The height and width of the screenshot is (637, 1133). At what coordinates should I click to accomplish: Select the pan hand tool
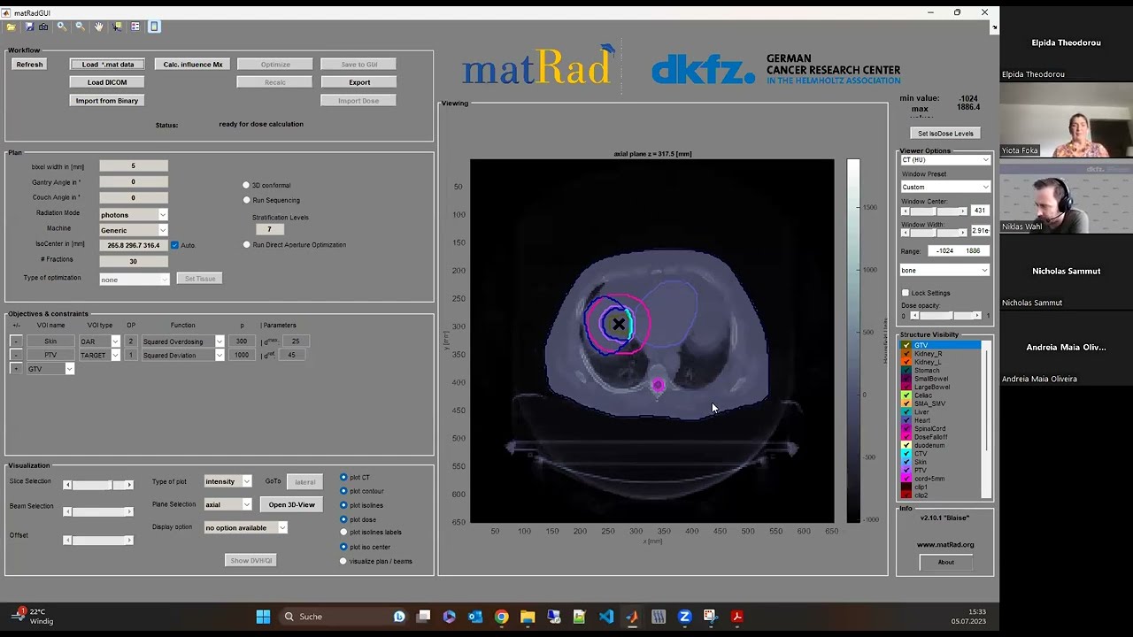click(x=98, y=27)
